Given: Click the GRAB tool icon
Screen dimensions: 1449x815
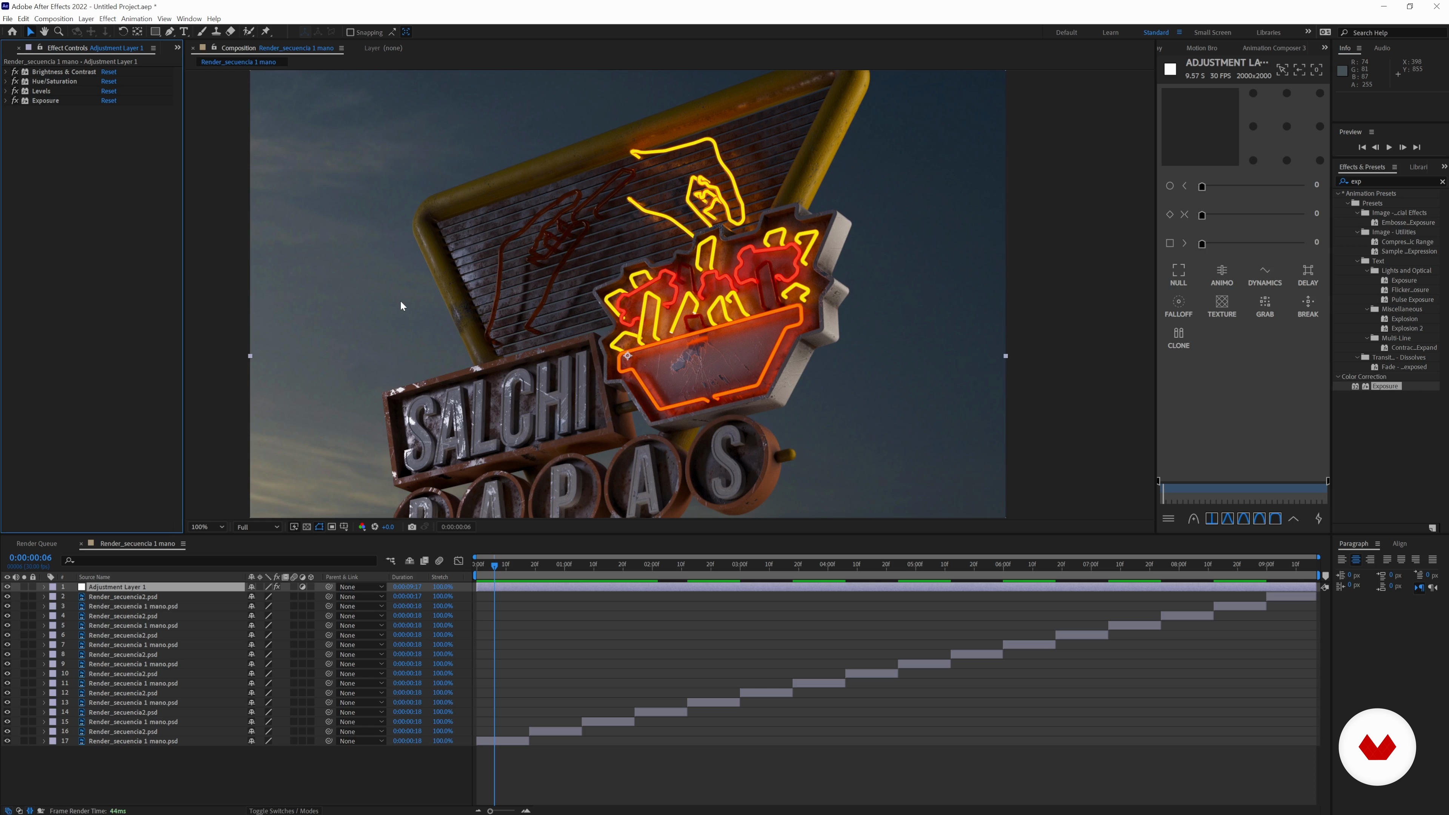Looking at the screenshot, I should [1264, 306].
